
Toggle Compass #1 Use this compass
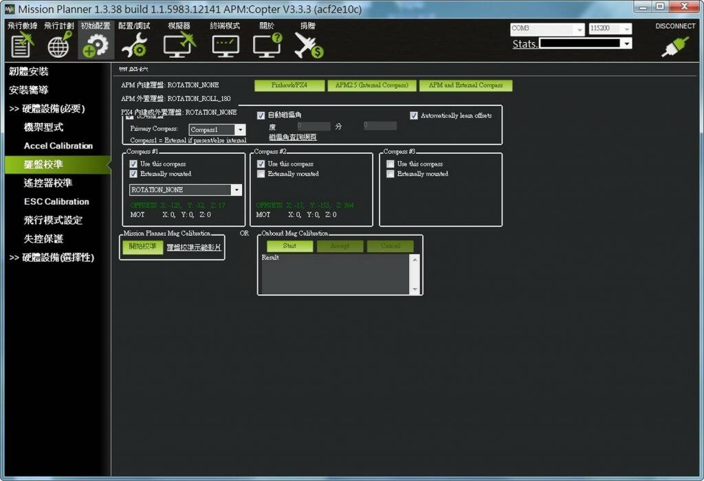click(x=133, y=164)
